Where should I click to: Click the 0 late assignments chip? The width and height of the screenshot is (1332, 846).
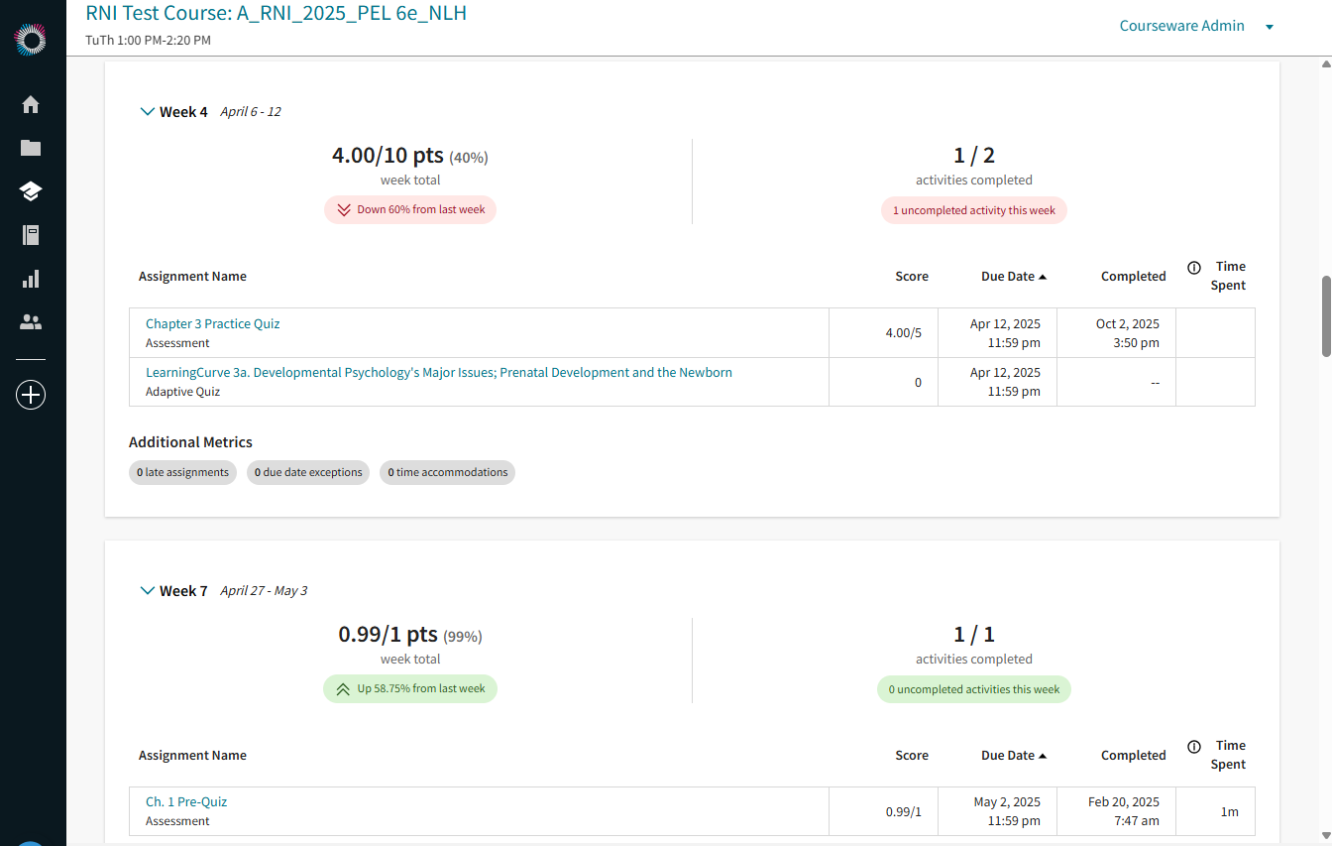click(x=182, y=472)
